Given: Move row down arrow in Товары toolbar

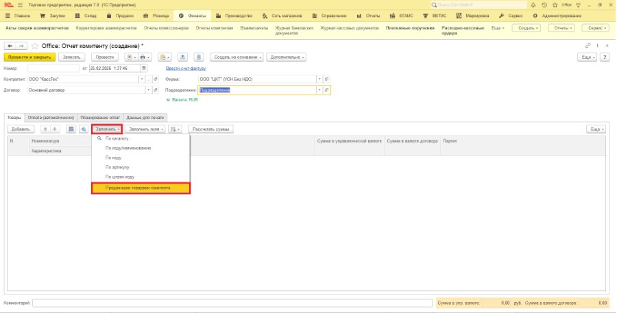Looking at the screenshot, I should pyautogui.click(x=55, y=129).
